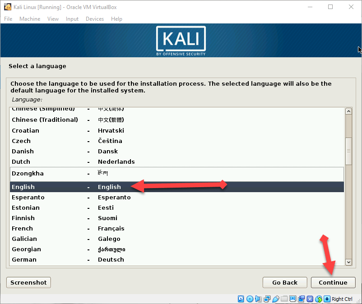Click the hard disk activity status icon
The width and height of the screenshot is (362, 304).
click(241, 299)
